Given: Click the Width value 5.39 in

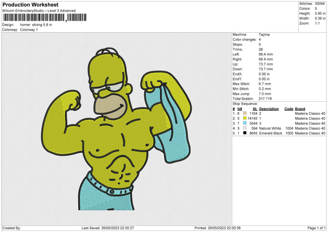Looking at the screenshot, I should pos(320,19).
